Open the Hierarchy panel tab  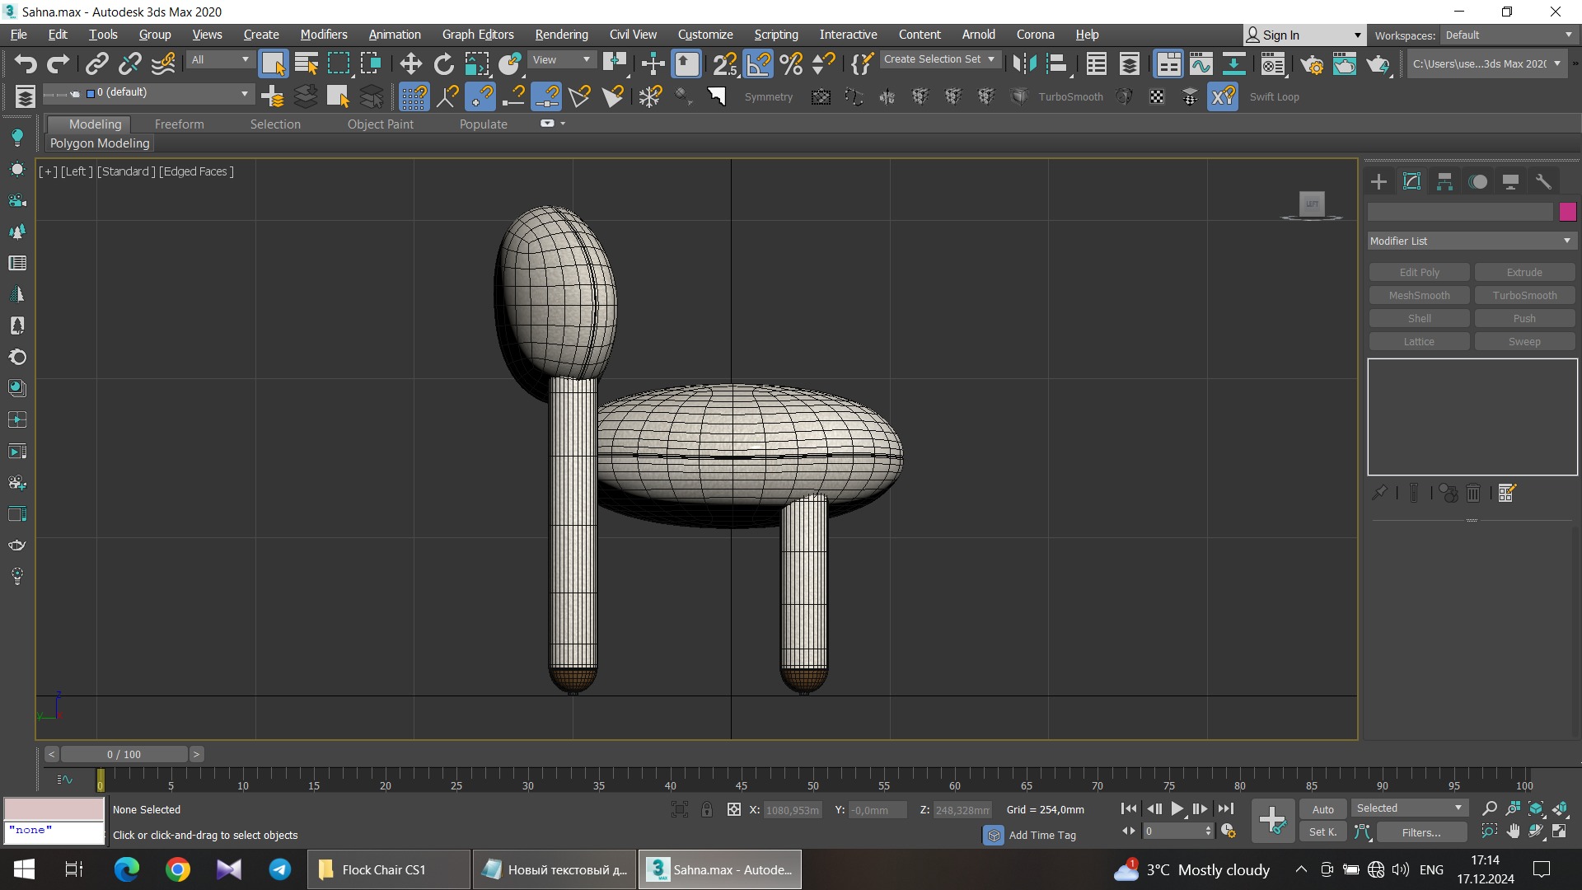1444,181
